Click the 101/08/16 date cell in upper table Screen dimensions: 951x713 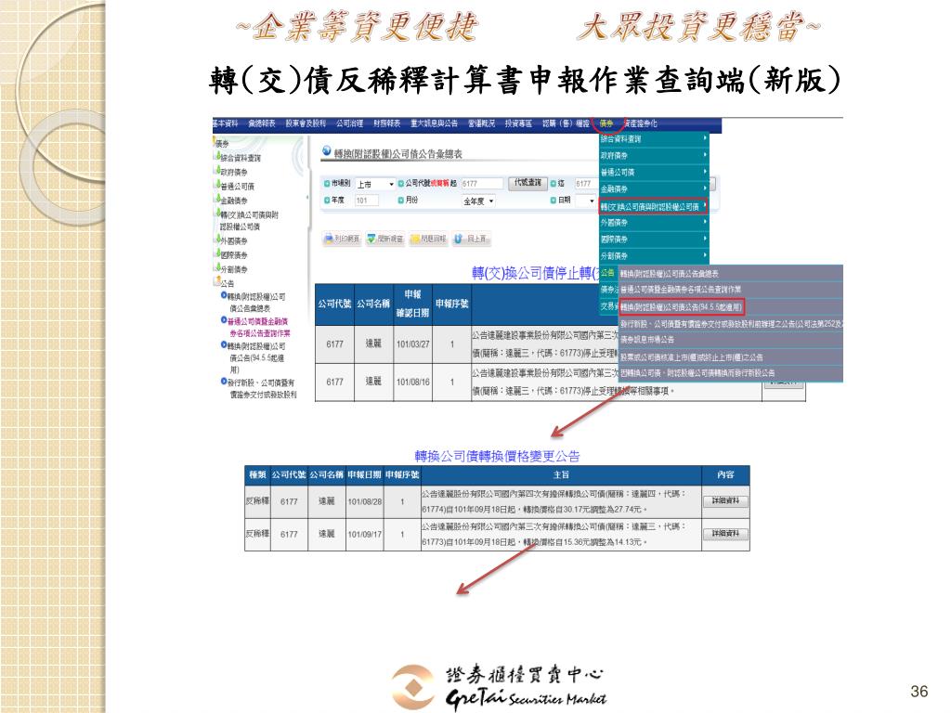tap(413, 382)
